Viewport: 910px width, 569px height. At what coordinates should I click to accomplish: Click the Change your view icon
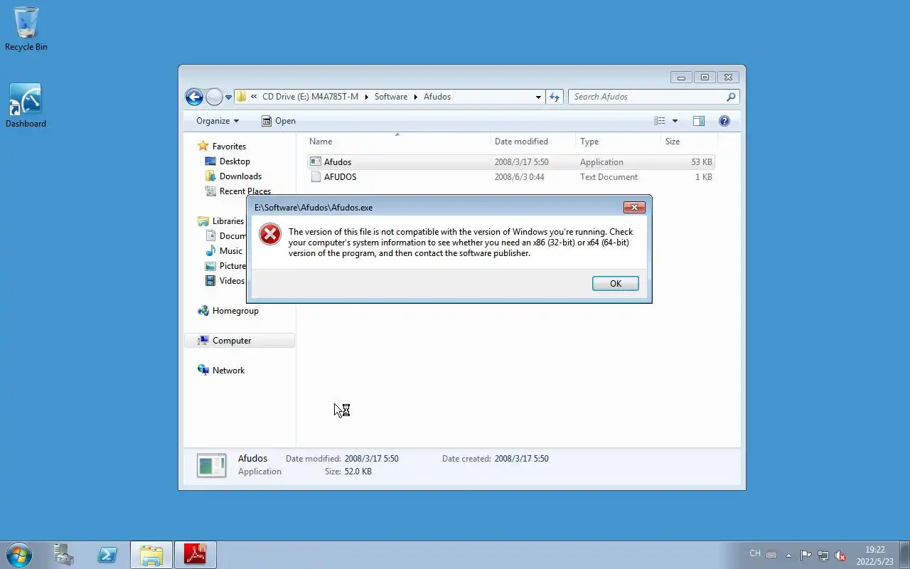[x=660, y=121]
